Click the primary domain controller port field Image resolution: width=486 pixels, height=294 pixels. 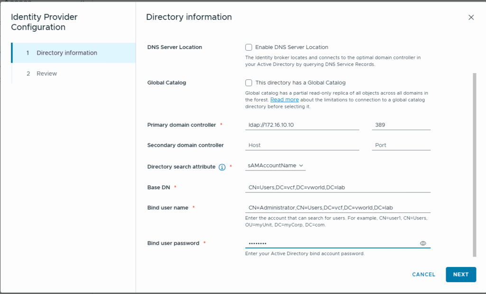coord(401,125)
